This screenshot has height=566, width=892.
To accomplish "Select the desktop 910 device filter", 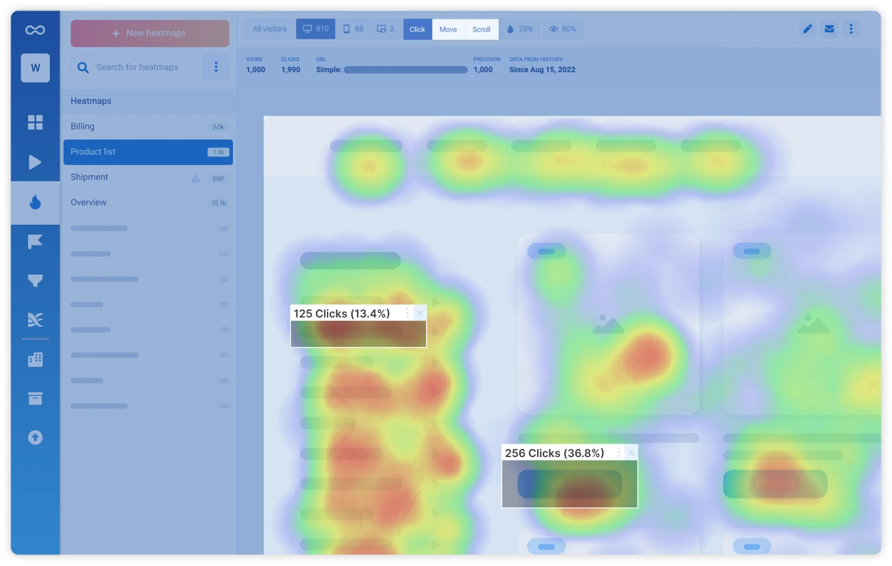I will (316, 29).
